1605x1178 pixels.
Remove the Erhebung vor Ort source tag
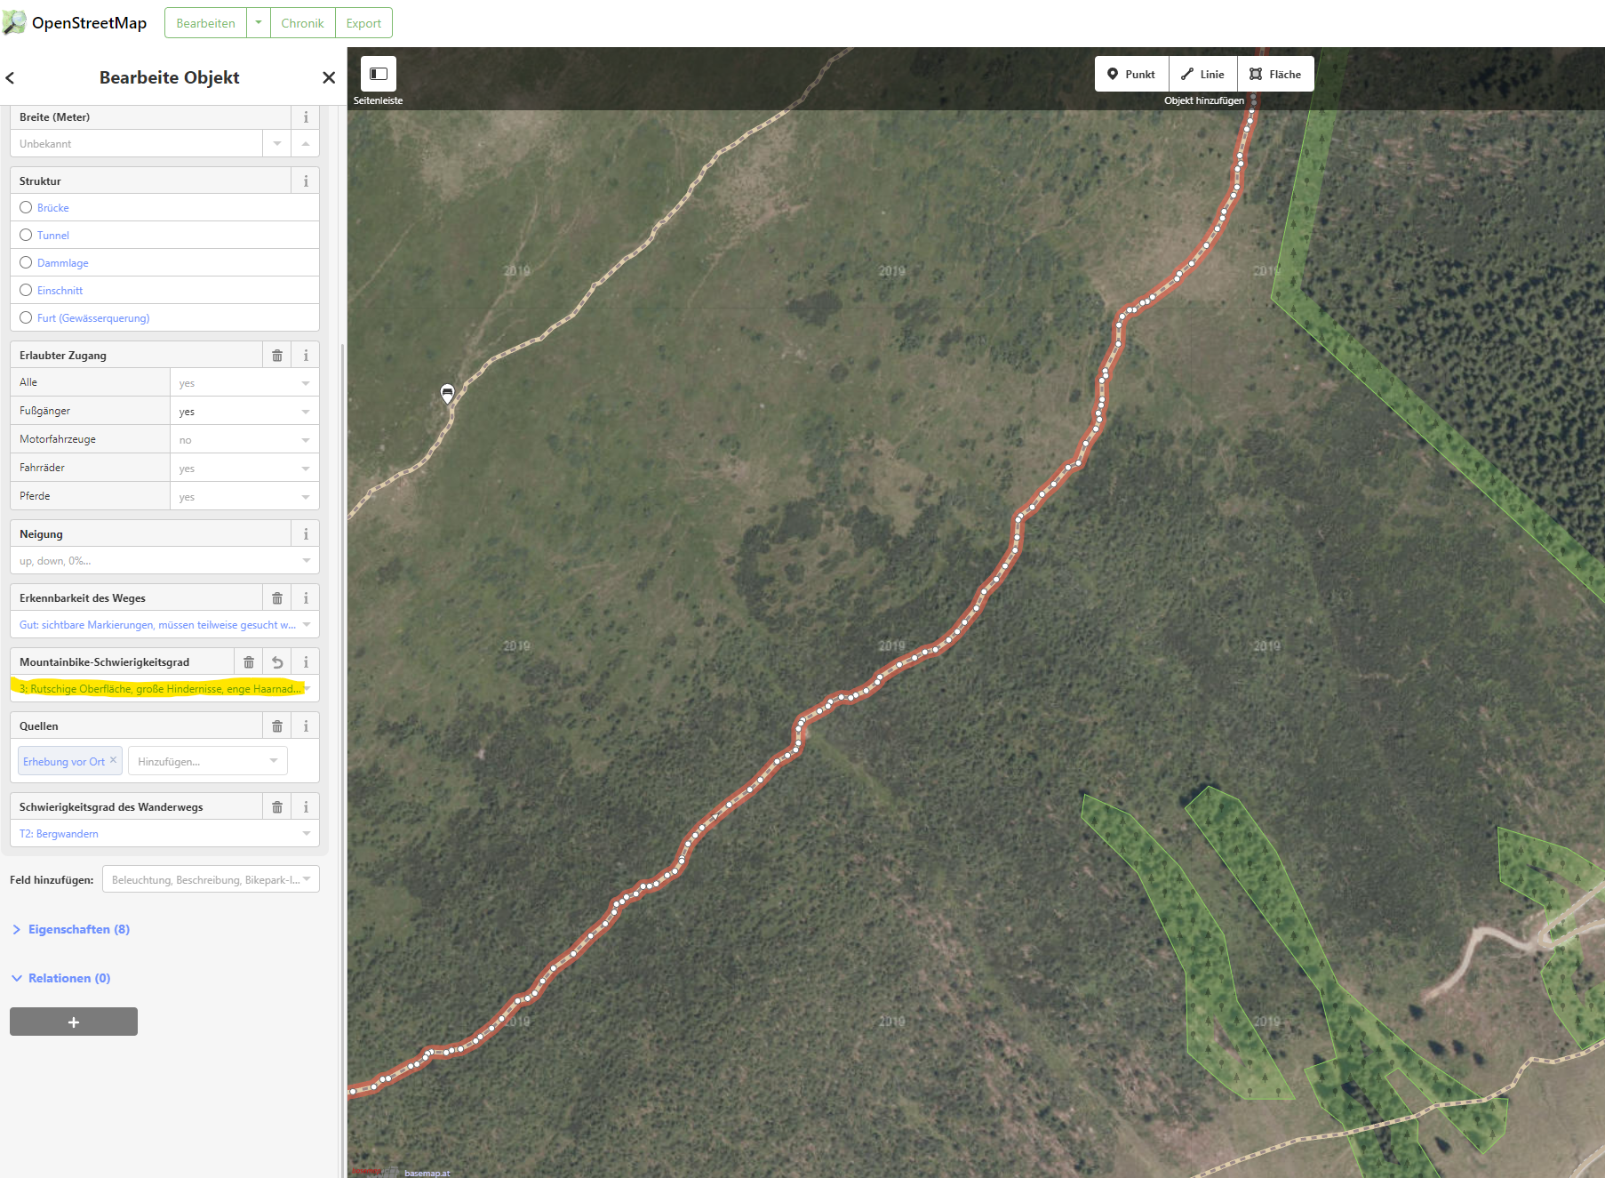point(113,760)
